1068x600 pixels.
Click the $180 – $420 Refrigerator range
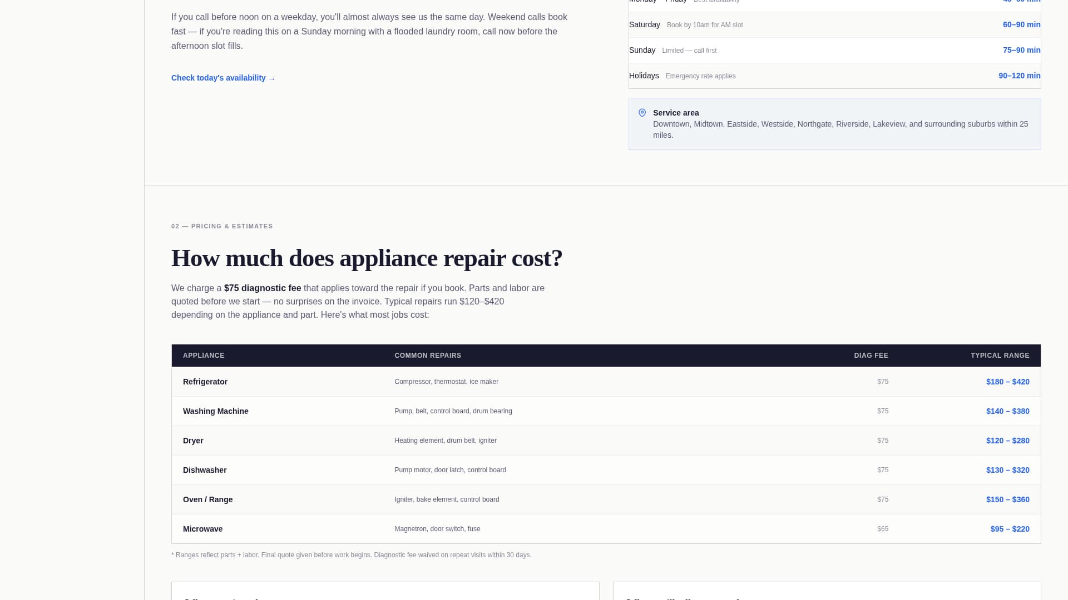click(1007, 382)
